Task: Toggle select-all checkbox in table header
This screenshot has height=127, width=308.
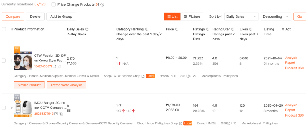Action: [4, 29]
